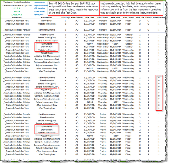Select the '=test.name' label cell
The height and width of the screenshot is (165, 170).
click(x=39, y=2)
